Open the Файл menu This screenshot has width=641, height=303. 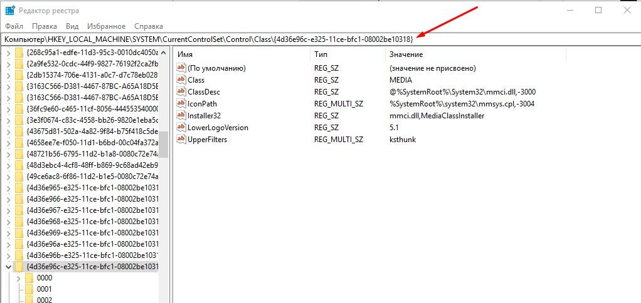pyautogui.click(x=13, y=26)
